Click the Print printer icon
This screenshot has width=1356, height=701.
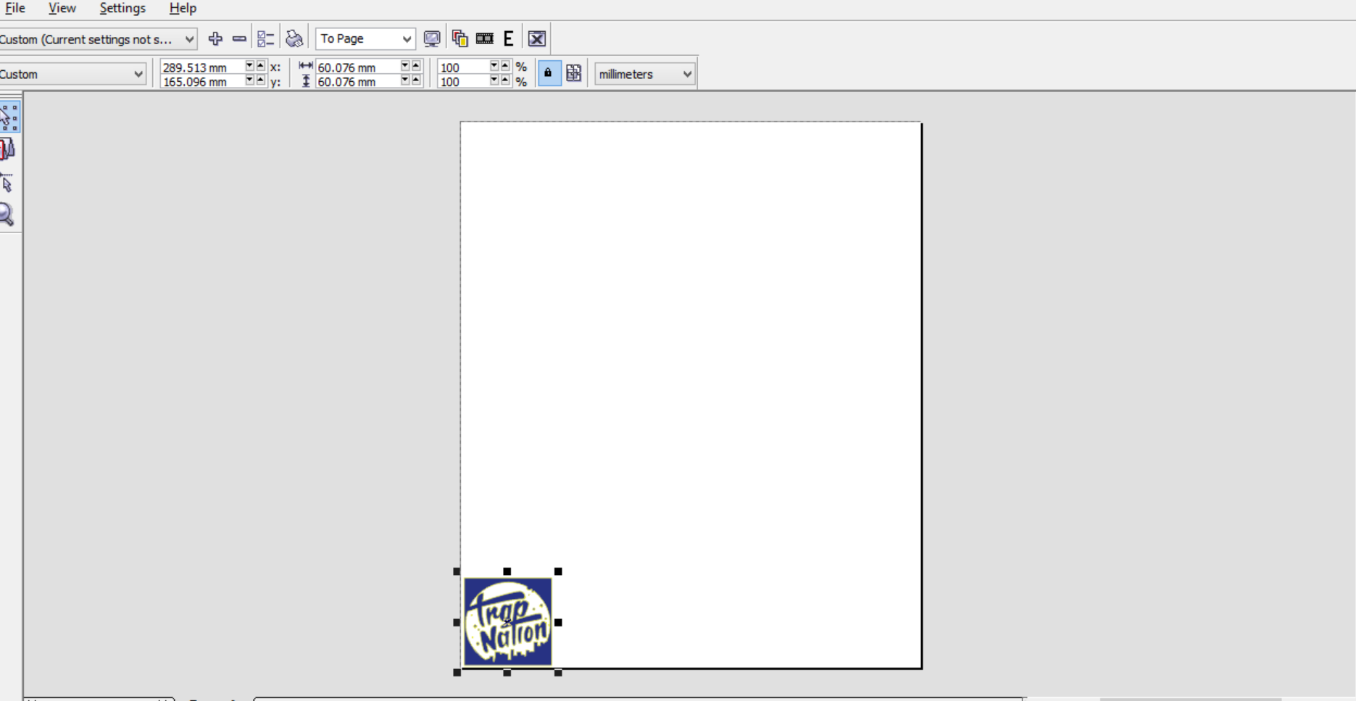pos(294,38)
